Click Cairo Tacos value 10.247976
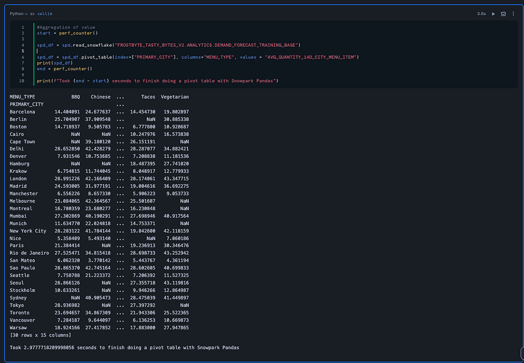Viewport: 524px width, 363px height. [142, 134]
